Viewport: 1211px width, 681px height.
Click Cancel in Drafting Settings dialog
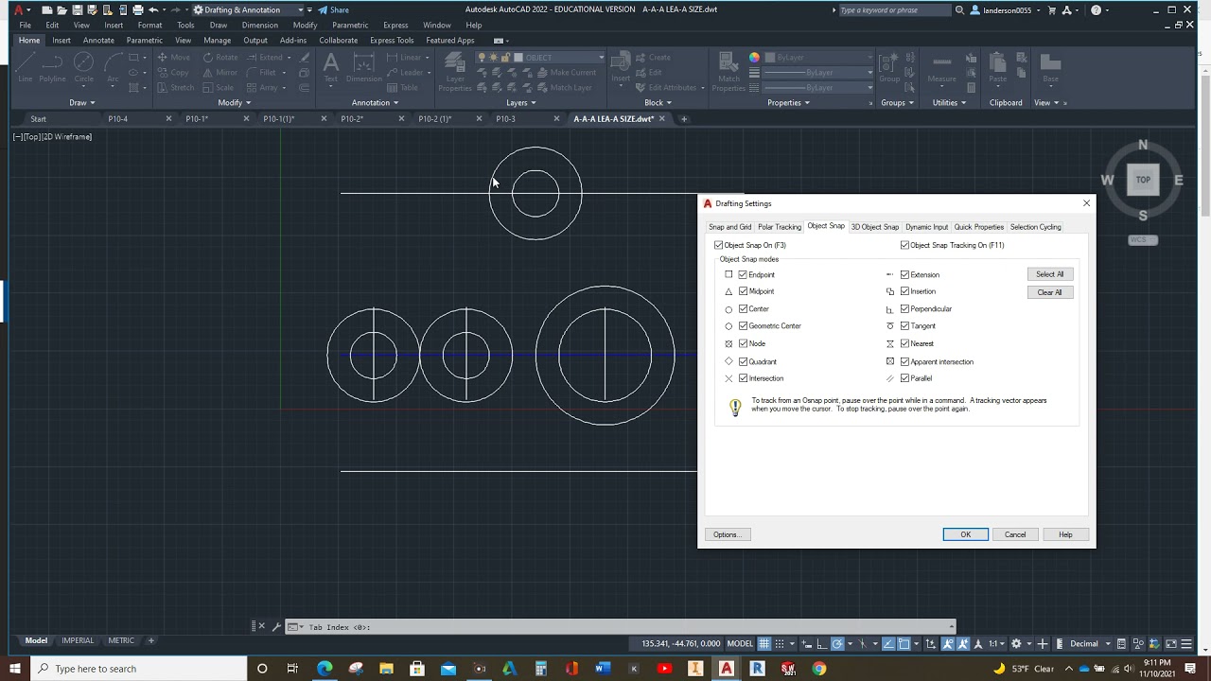click(x=1015, y=534)
